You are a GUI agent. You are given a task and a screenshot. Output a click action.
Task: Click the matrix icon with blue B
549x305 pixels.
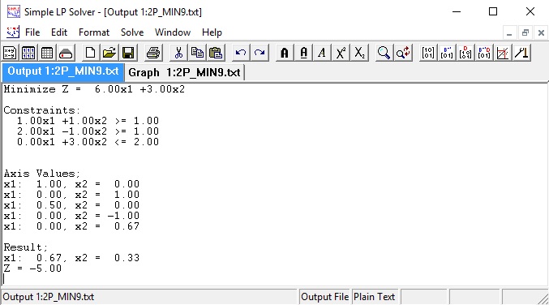tap(447, 53)
